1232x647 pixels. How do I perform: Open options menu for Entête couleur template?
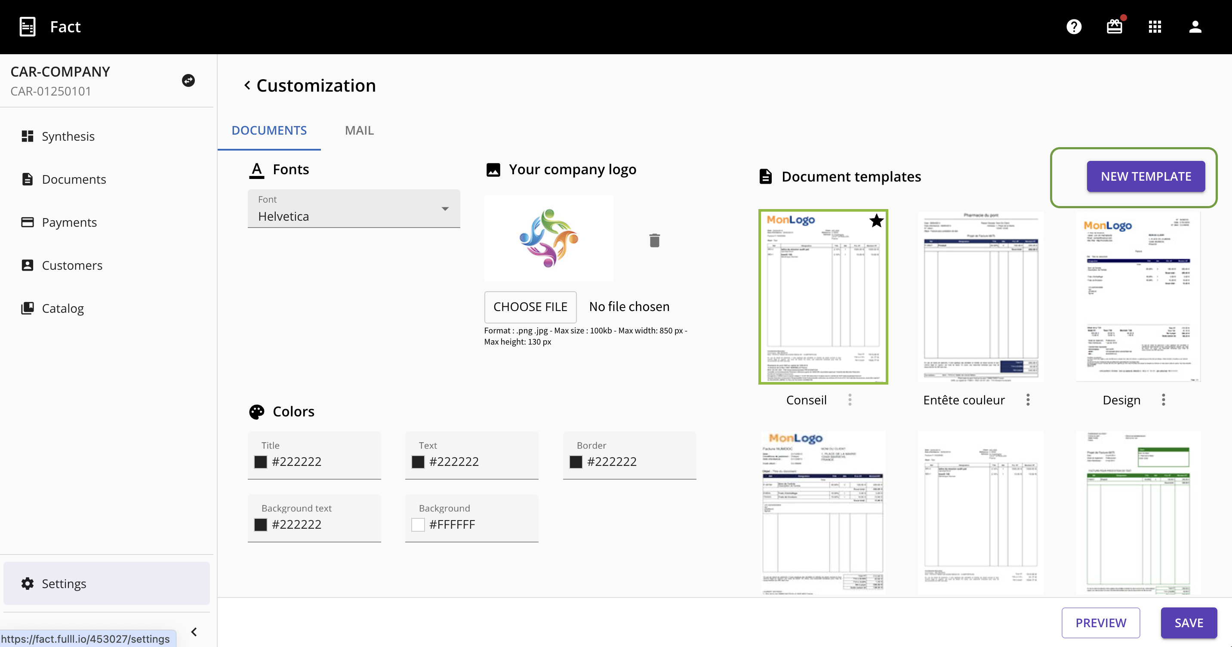1028,400
